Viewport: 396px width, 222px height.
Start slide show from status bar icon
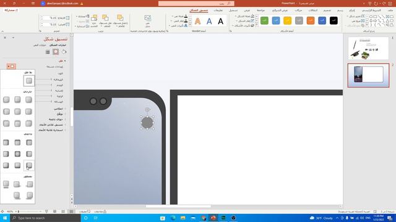[46, 212]
